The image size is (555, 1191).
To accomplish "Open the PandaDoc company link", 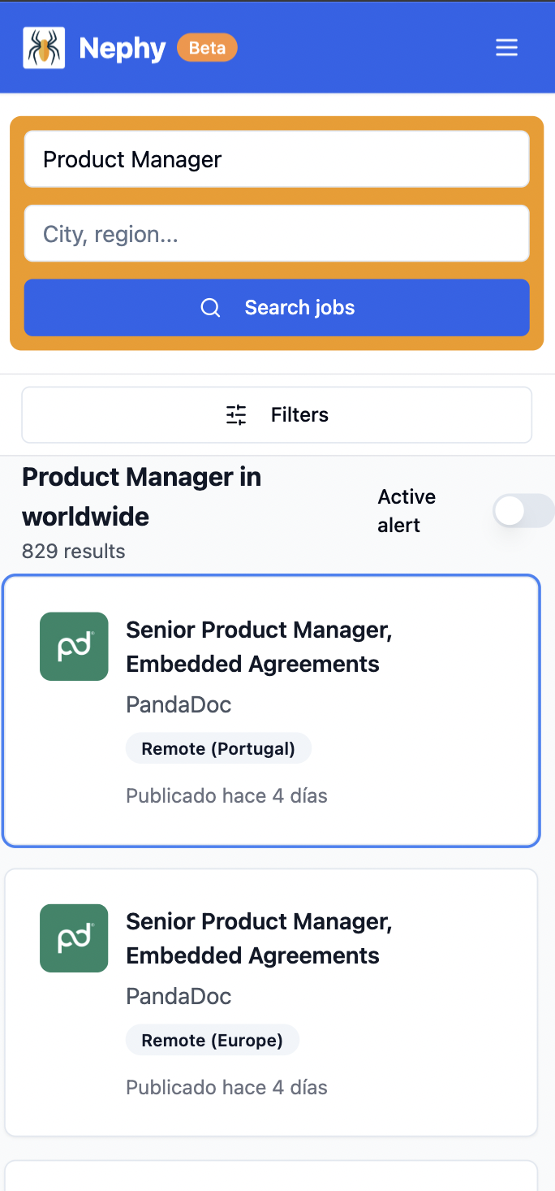I will coord(178,704).
